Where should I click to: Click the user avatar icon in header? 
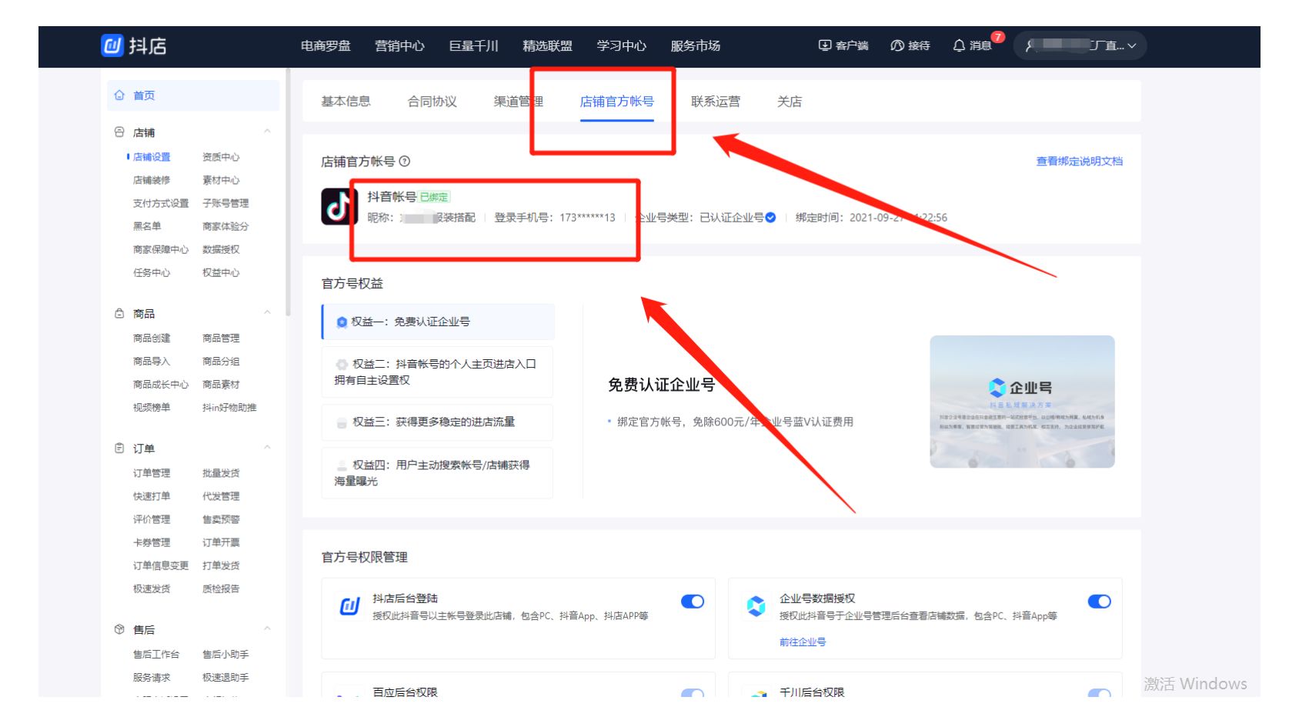pos(1030,45)
